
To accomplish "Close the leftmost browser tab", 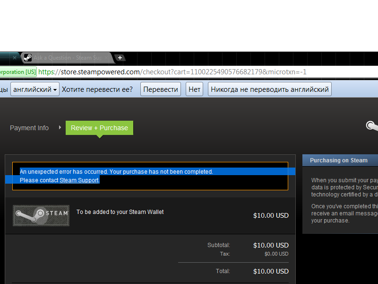I will (15, 58).
